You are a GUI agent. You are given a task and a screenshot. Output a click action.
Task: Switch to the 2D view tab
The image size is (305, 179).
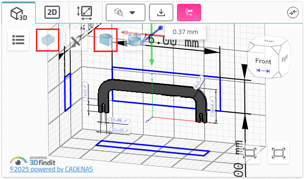(52, 12)
